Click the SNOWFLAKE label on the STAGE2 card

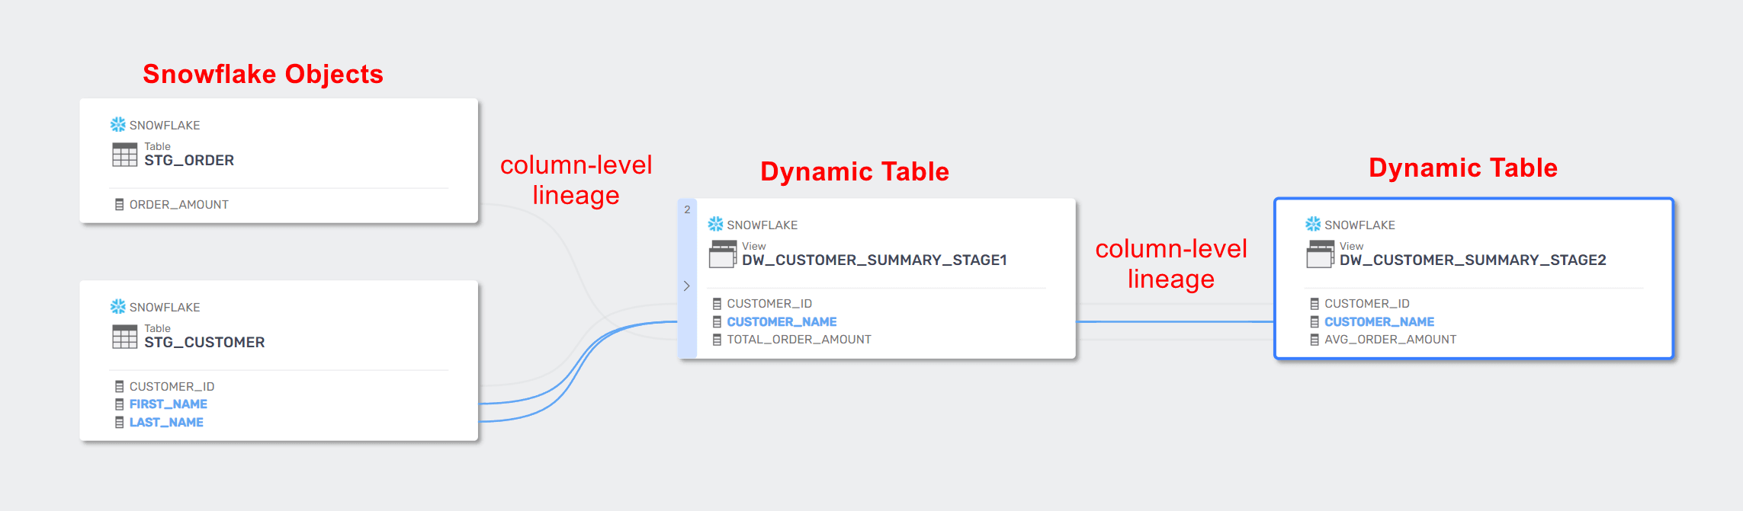1360,225
